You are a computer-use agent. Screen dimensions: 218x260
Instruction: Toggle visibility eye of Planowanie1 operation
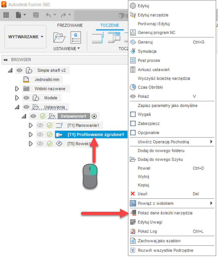40,126
